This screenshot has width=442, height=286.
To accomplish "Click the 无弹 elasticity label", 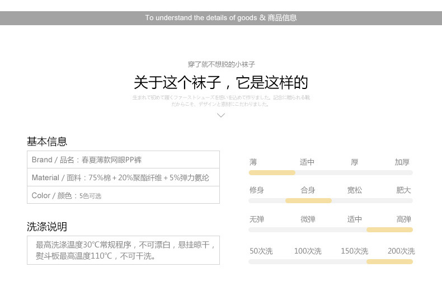I will [256, 219].
